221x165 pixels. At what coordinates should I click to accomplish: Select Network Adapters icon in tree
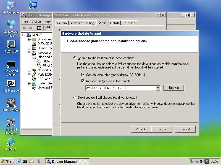coord(34,70)
